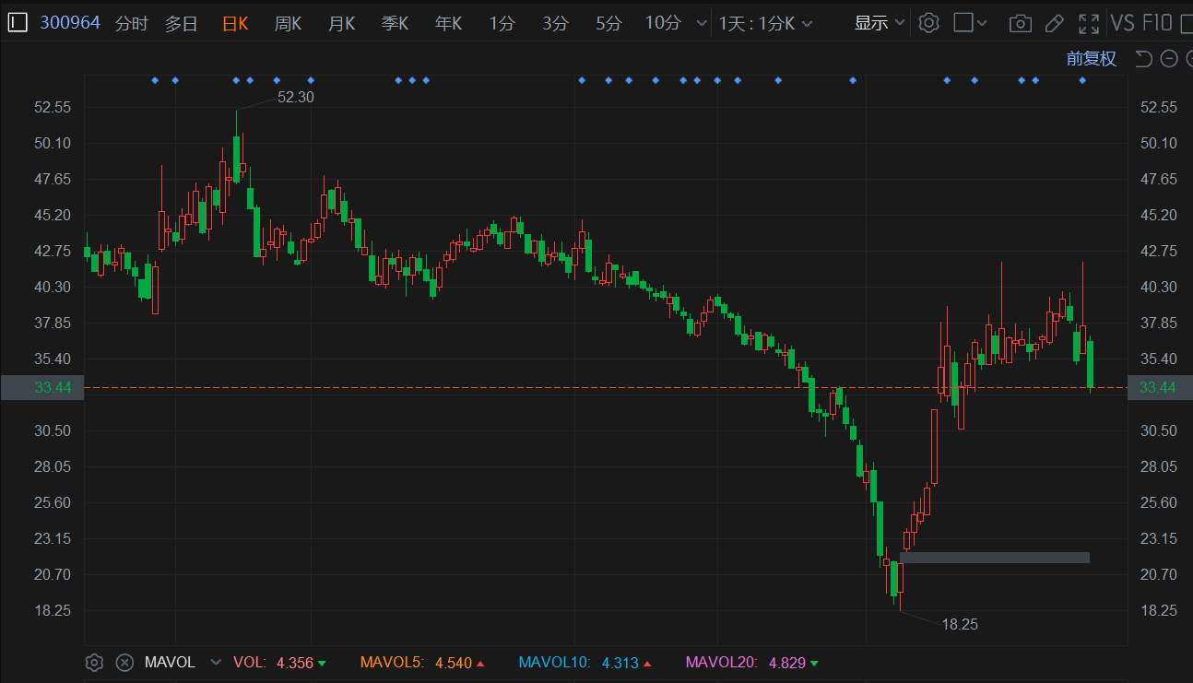Toggle the sidebar panel icon beside 300964
This screenshot has width=1193, height=683.
pos(18,23)
